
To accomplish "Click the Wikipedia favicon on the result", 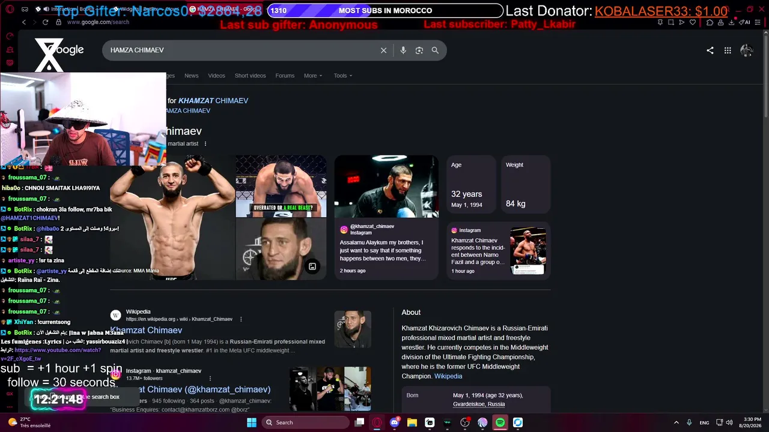I will pyautogui.click(x=115, y=316).
